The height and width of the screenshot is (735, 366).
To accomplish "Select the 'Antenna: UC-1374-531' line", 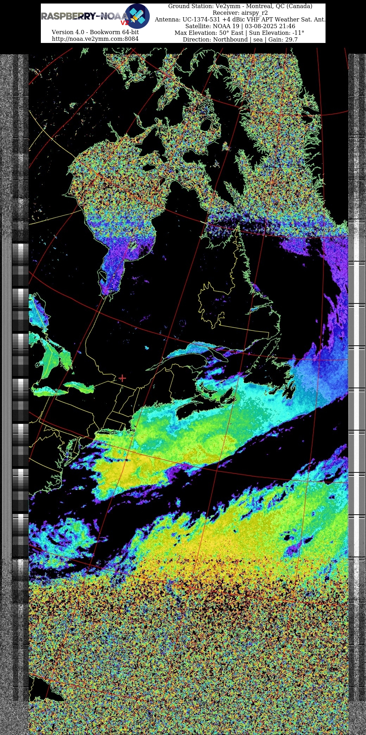I will 240,19.
